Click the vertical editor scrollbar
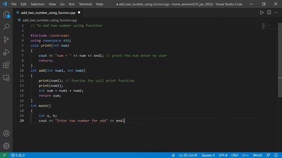The height and width of the screenshot is (158, 282). 280,60
